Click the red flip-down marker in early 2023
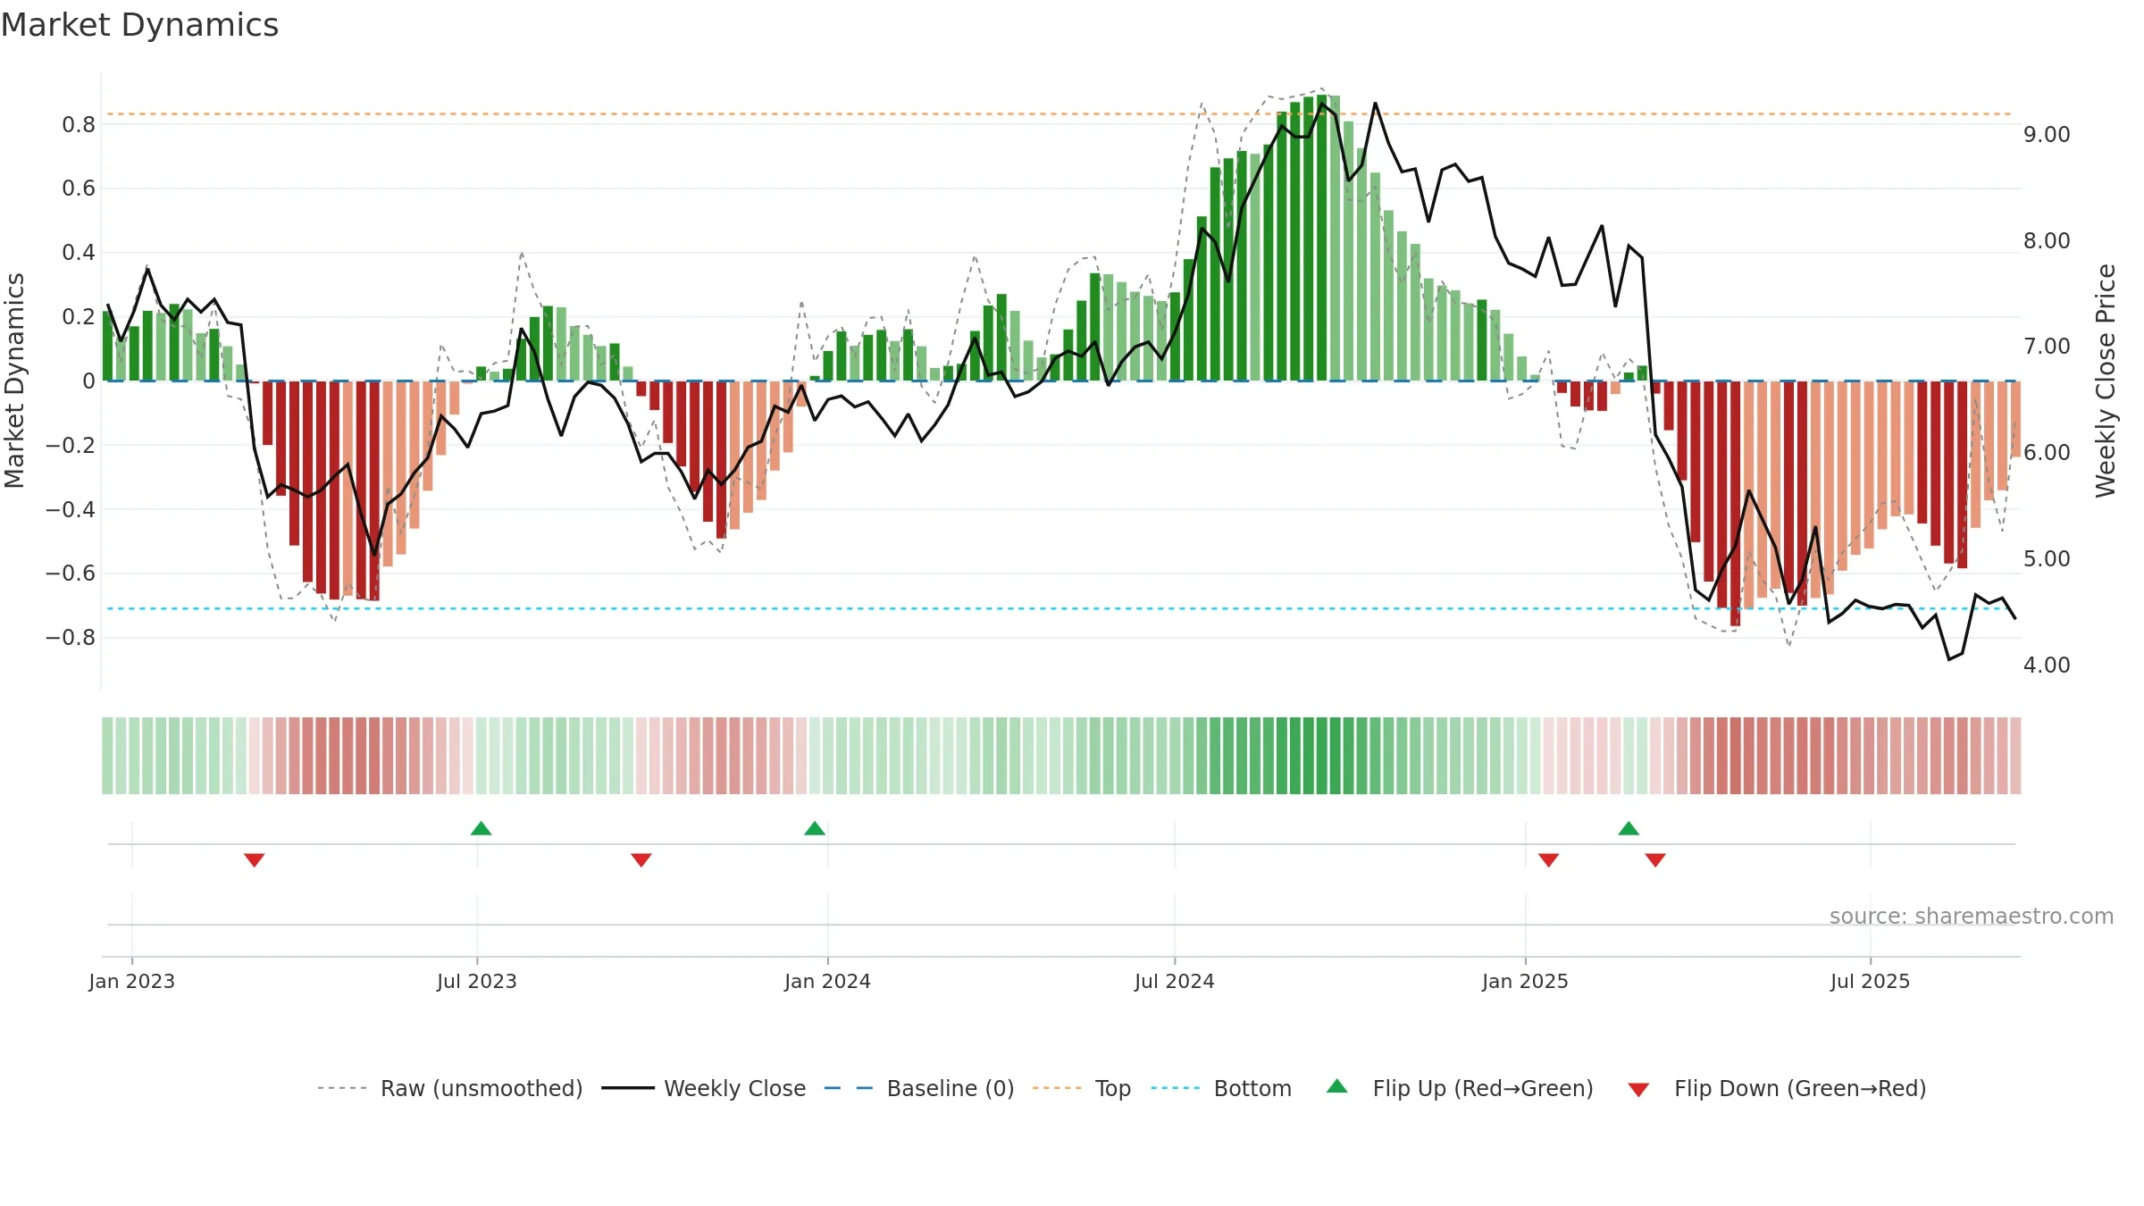 [255, 860]
